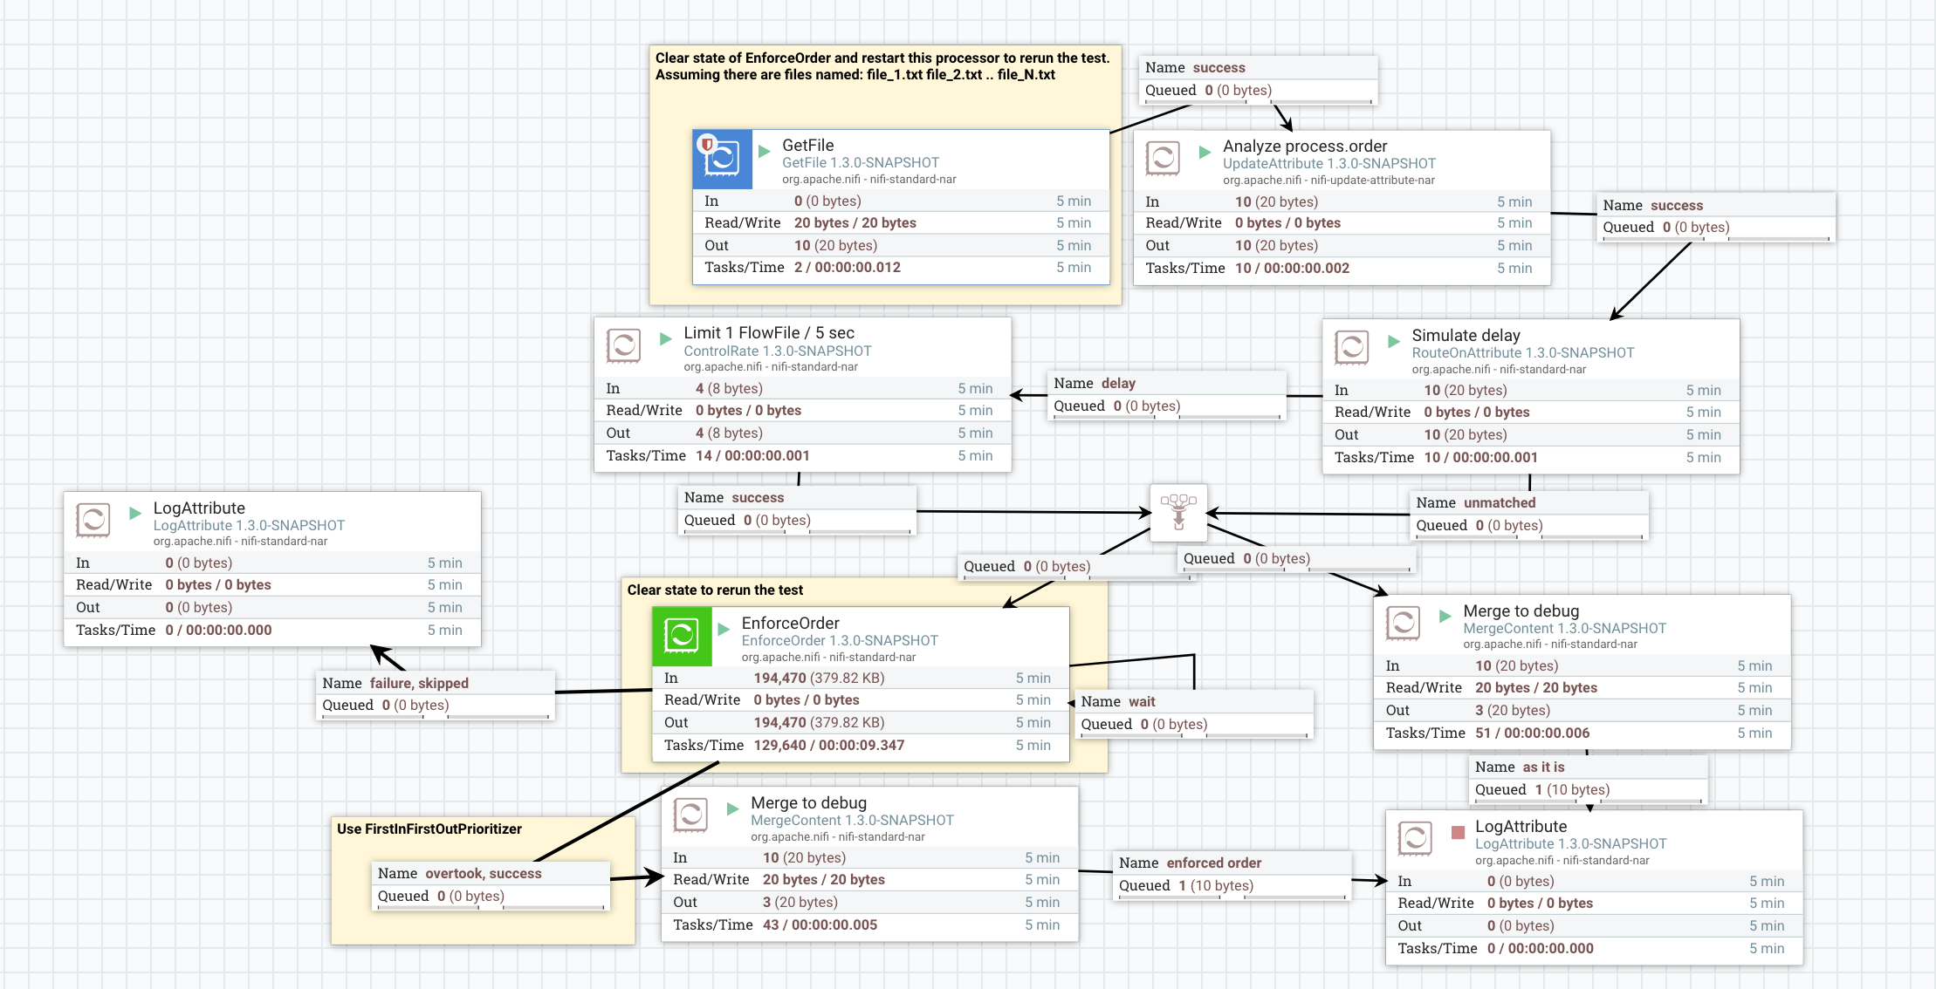Click the GetFile processor icon

click(x=722, y=159)
